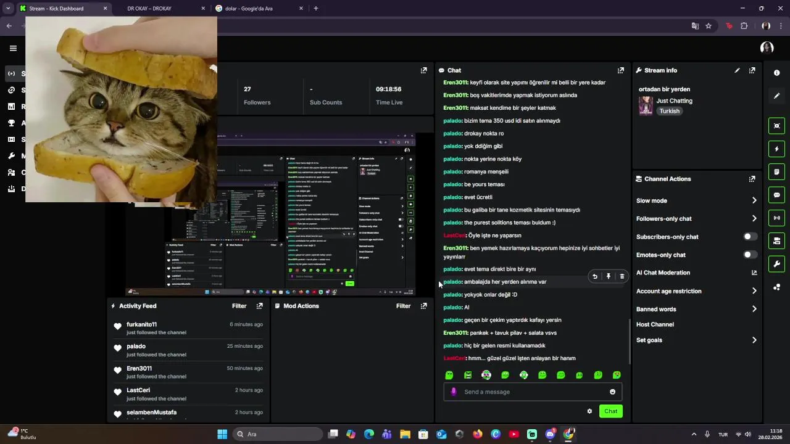Screen dimensions: 790x444
Task: Click LastCeri in the Activity Feed
Action: click(x=138, y=390)
